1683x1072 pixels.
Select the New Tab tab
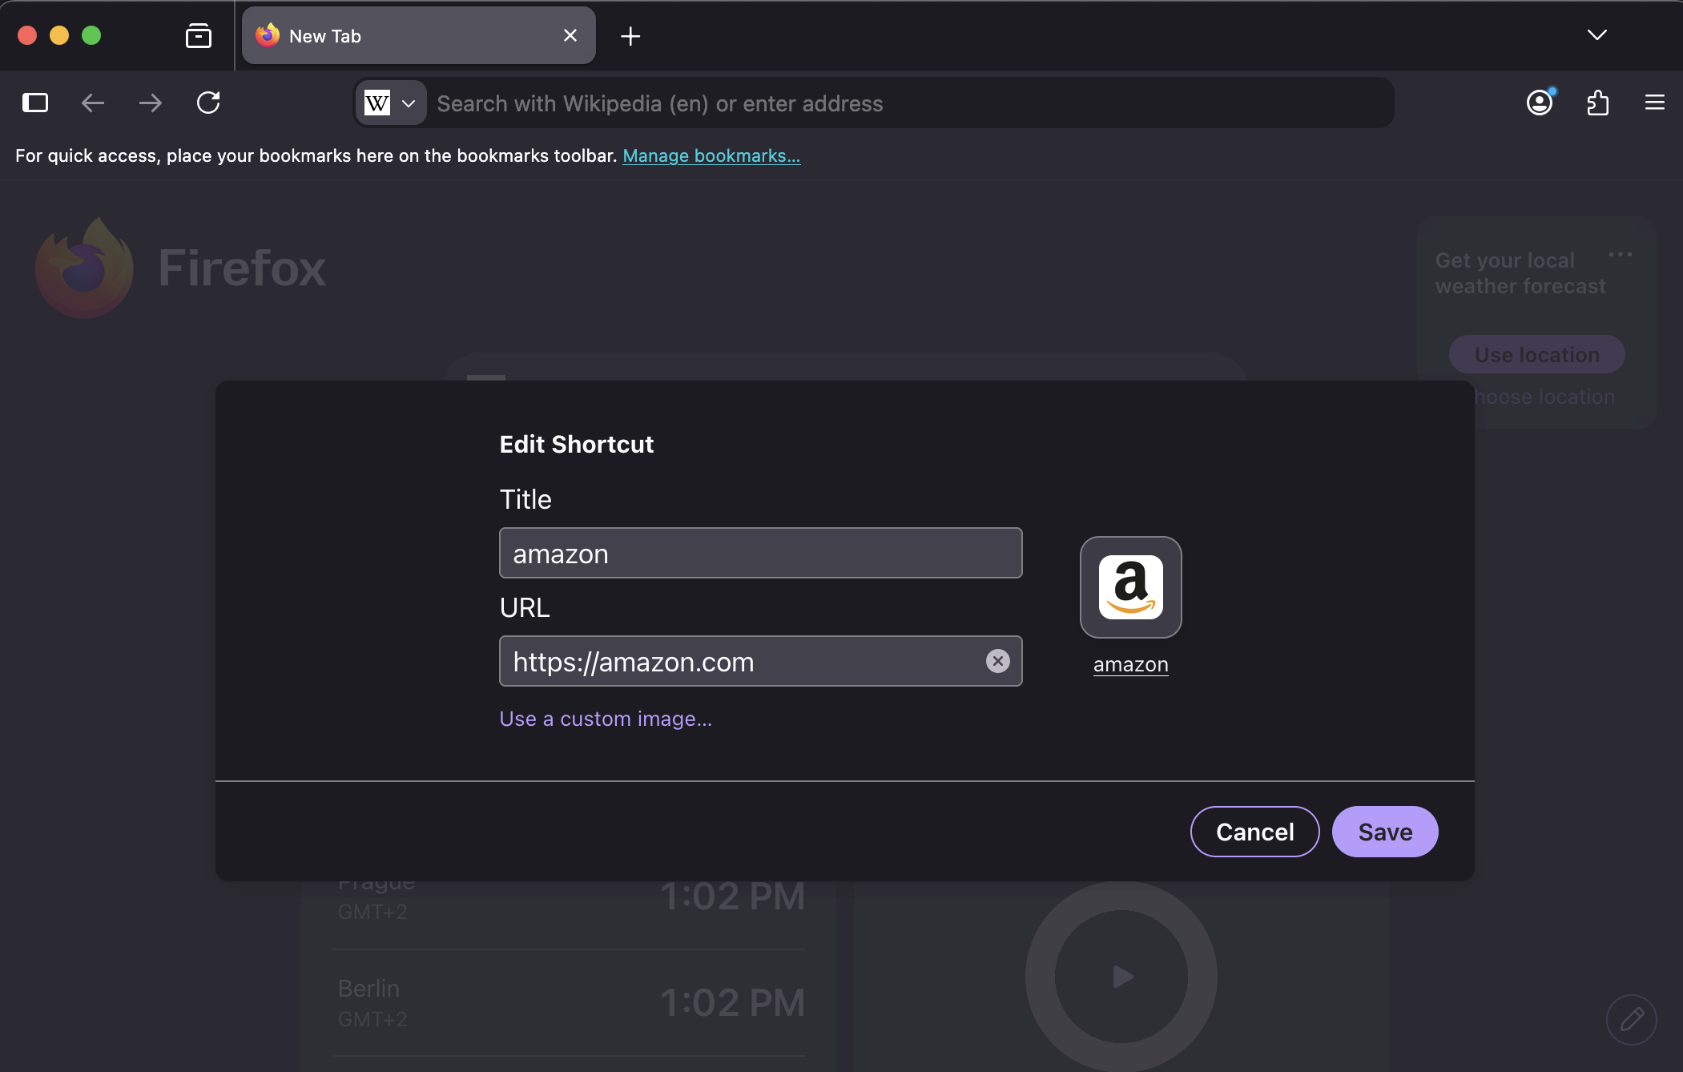(x=419, y=35)
